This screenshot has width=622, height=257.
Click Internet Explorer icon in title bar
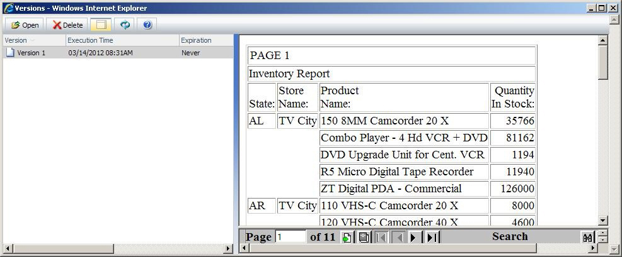[8, 8]
